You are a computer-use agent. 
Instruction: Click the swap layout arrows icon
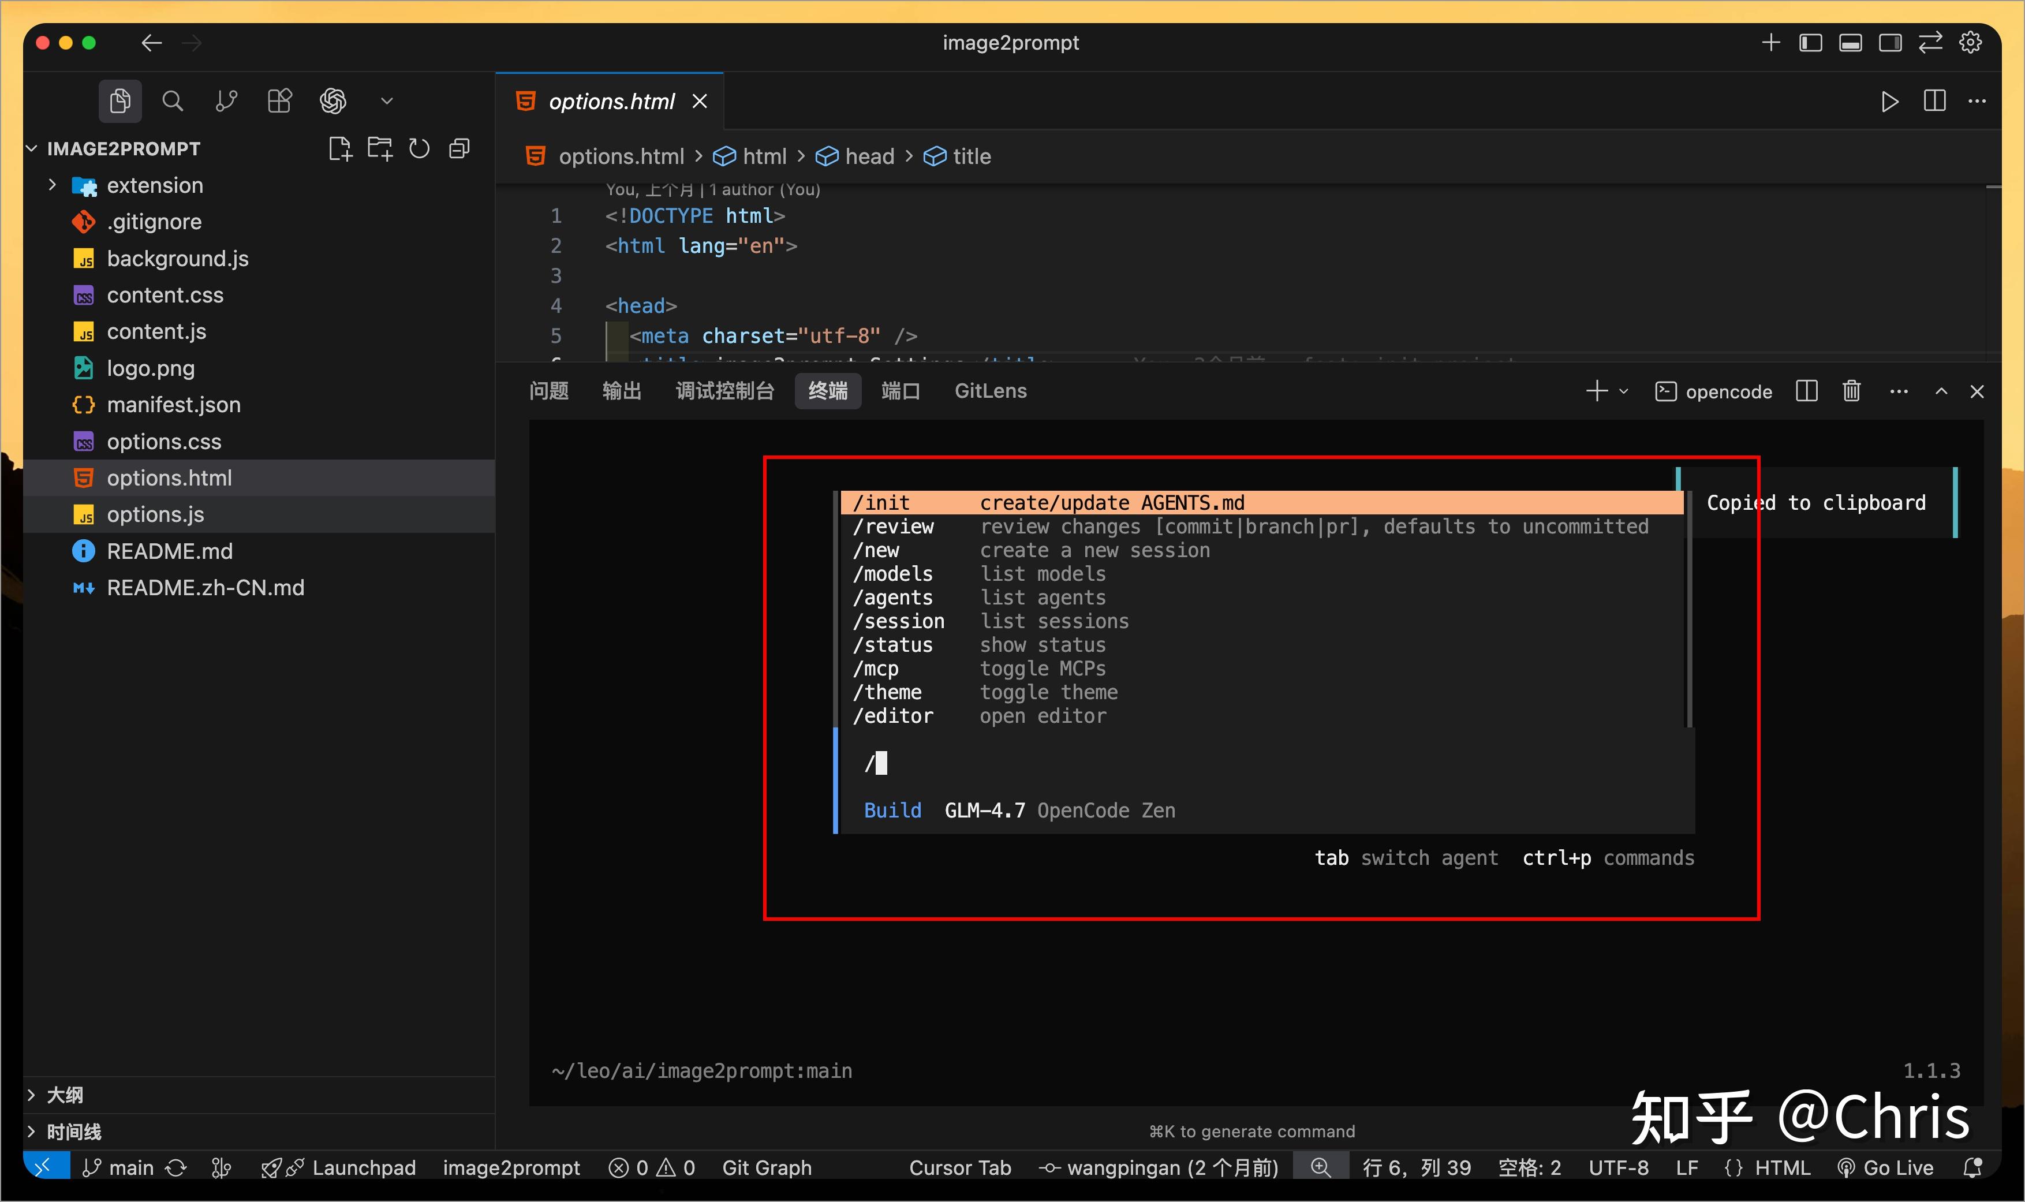click(x=1930, y=43)
